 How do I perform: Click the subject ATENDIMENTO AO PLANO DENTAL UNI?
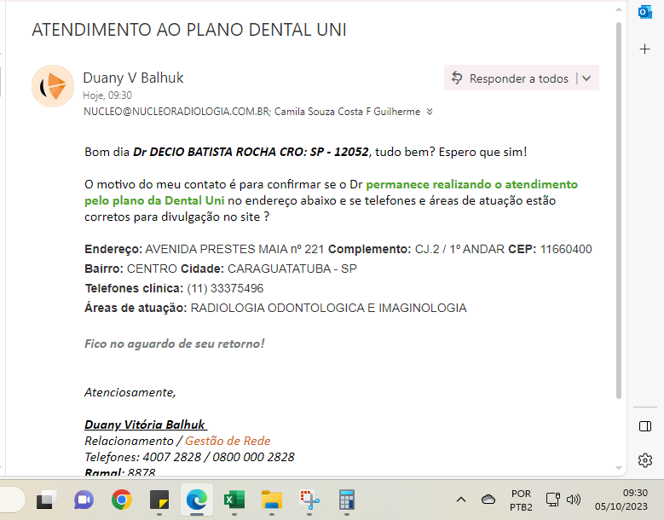point(189,30)
